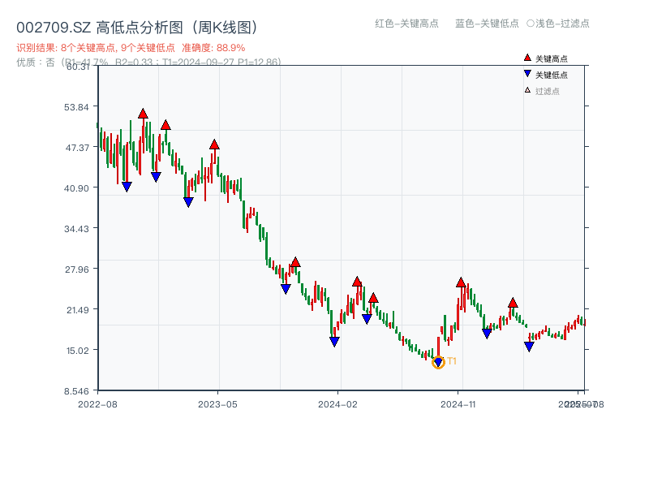Click the red triangle marker above the first peak
The image size is (649, 487).
coord(143,114)
